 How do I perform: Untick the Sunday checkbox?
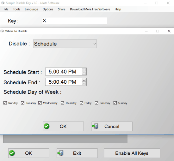point(115,103)
